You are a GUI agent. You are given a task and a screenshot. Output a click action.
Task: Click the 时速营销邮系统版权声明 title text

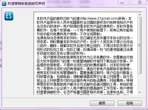click(26, 4)
